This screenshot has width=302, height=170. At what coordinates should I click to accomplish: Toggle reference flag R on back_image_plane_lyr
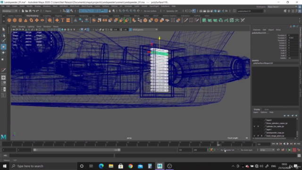click(x=261, y=136)
